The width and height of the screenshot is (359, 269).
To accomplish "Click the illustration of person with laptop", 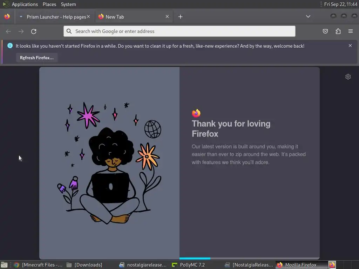I will click(x=109, y=163).
